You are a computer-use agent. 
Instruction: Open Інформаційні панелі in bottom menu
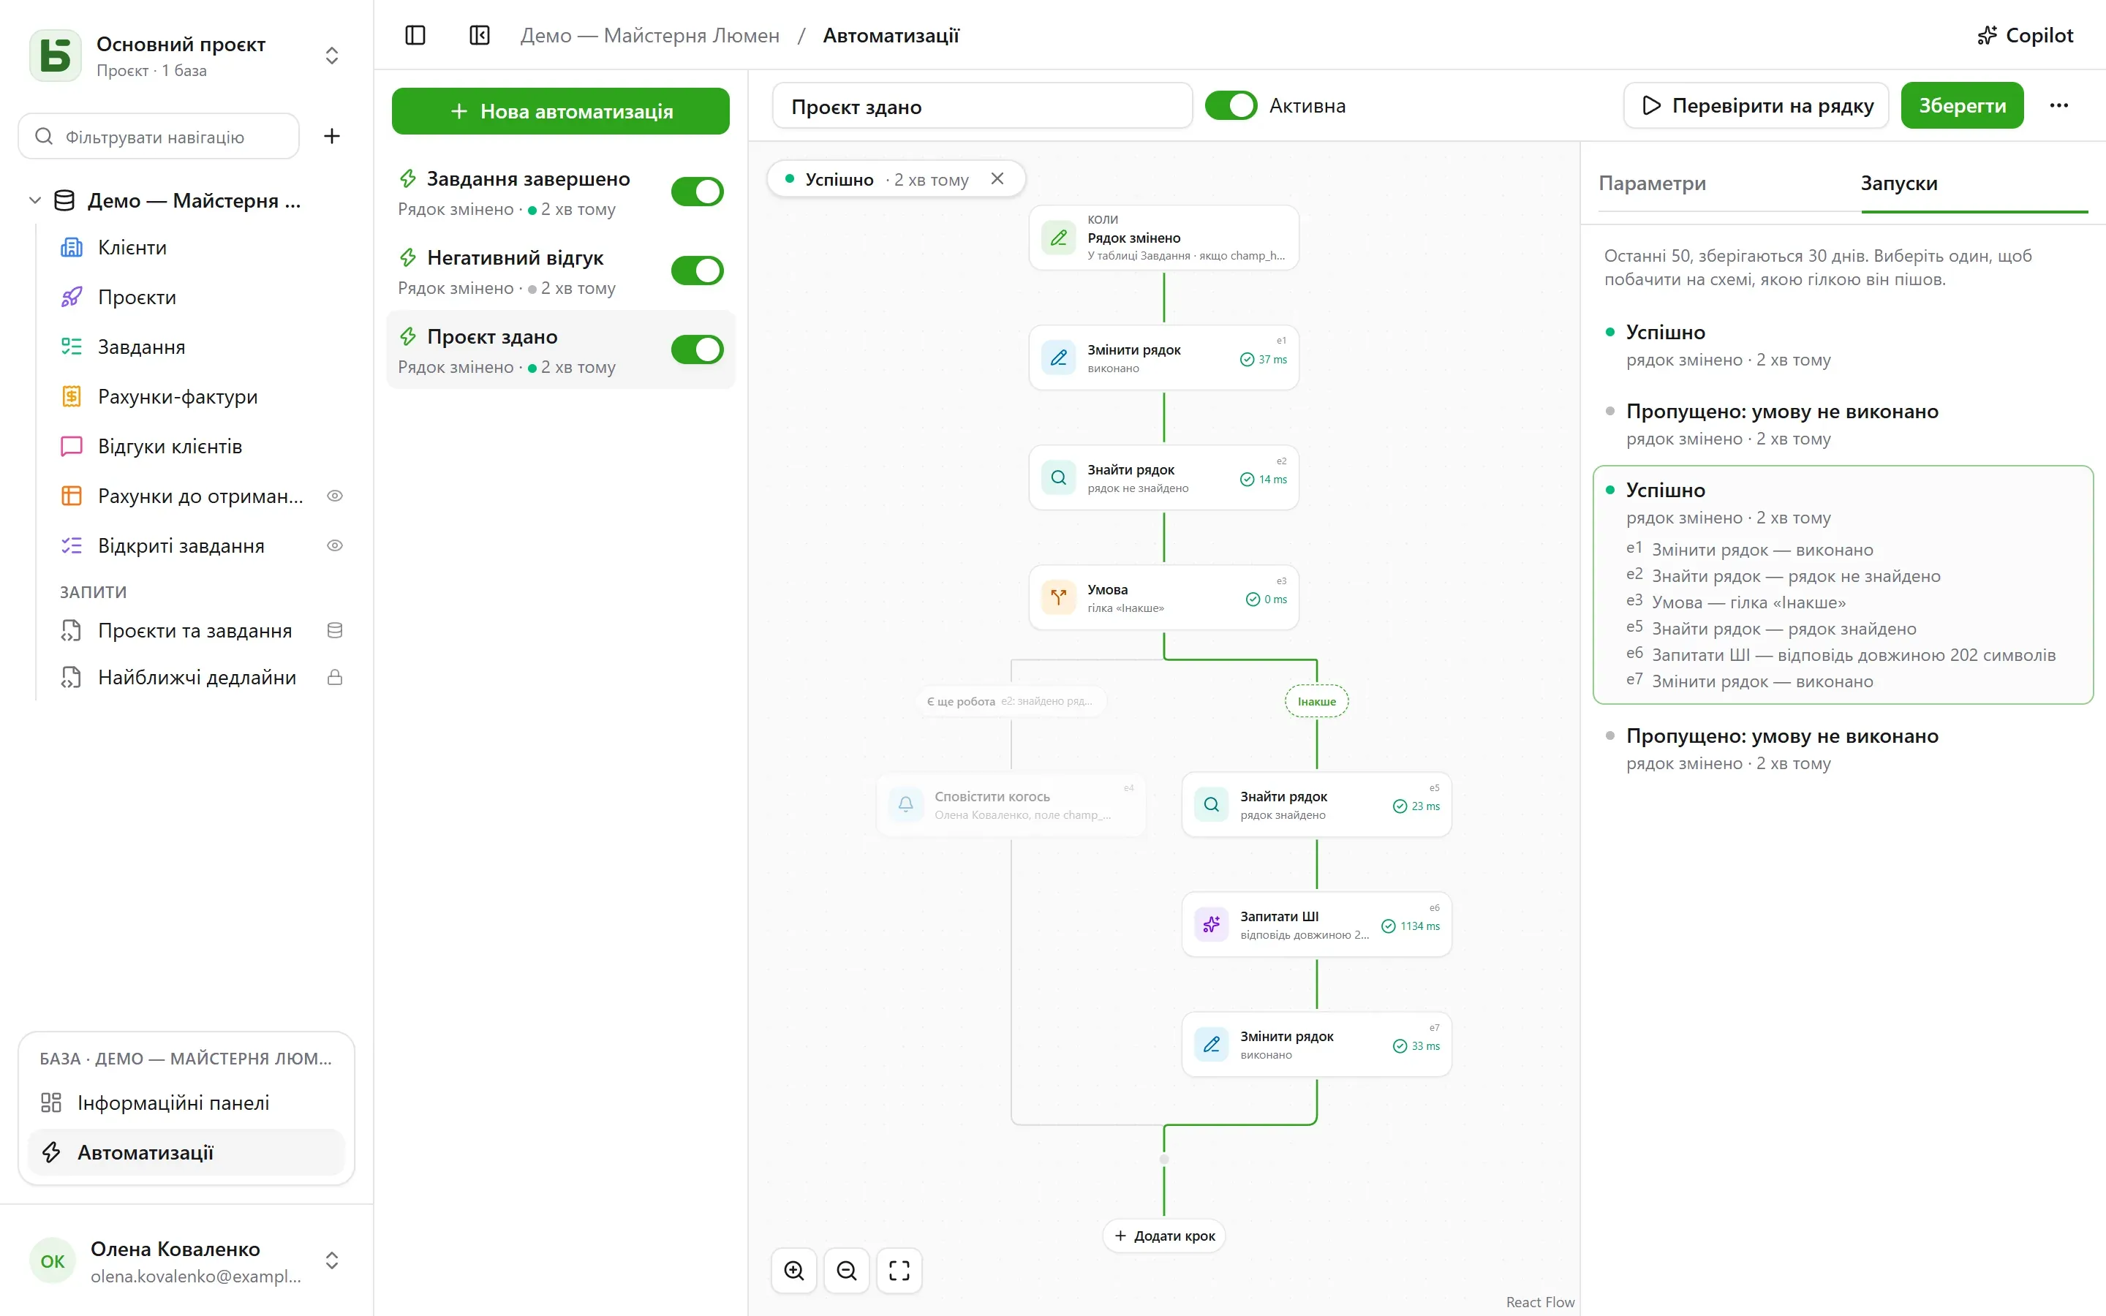[186, 1103]
